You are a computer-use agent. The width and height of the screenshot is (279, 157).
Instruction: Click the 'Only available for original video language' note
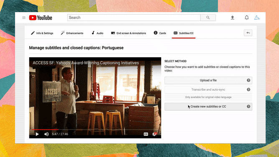tap(208, 97)
